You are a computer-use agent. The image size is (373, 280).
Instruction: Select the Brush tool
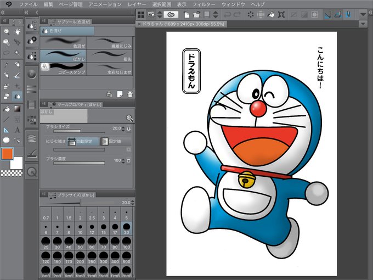point(18,75)
